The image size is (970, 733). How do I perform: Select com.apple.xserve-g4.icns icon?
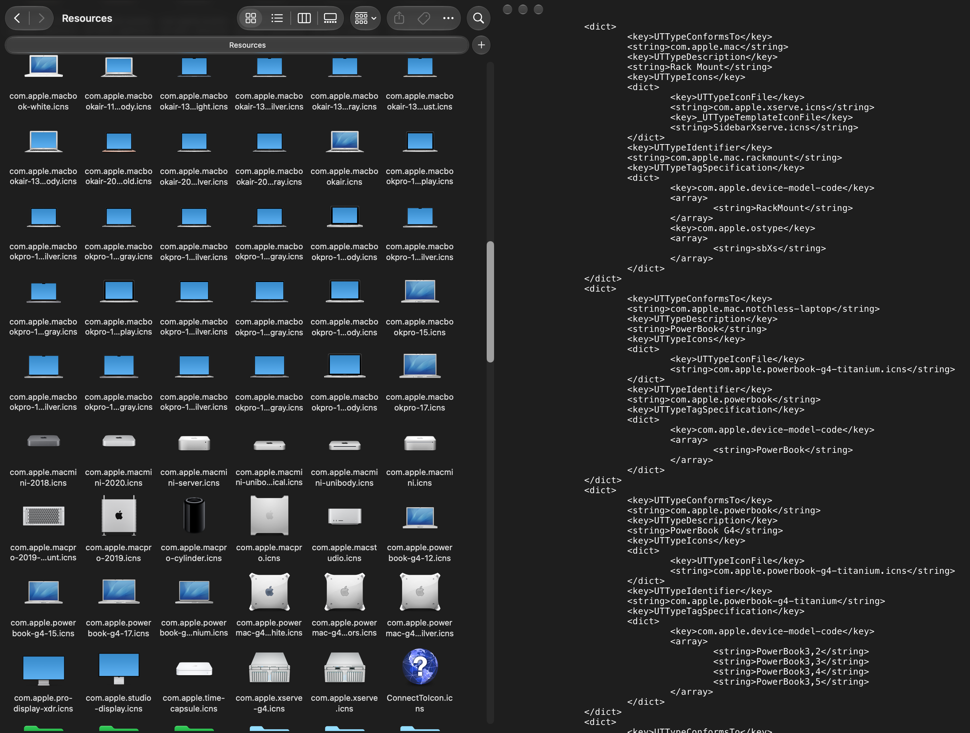269,667
